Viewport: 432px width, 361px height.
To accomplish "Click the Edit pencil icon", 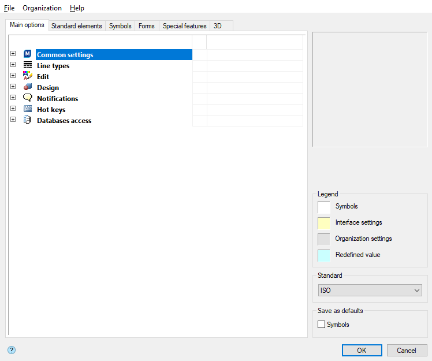I will (x=28, y=76).
